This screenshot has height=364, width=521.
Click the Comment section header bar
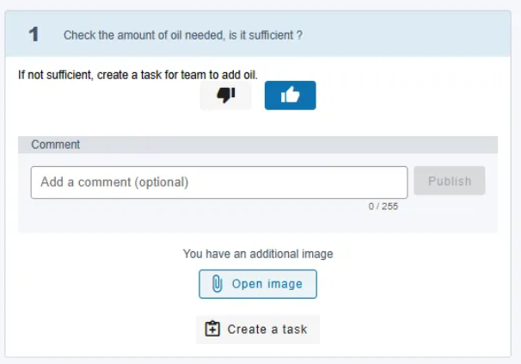258,145
